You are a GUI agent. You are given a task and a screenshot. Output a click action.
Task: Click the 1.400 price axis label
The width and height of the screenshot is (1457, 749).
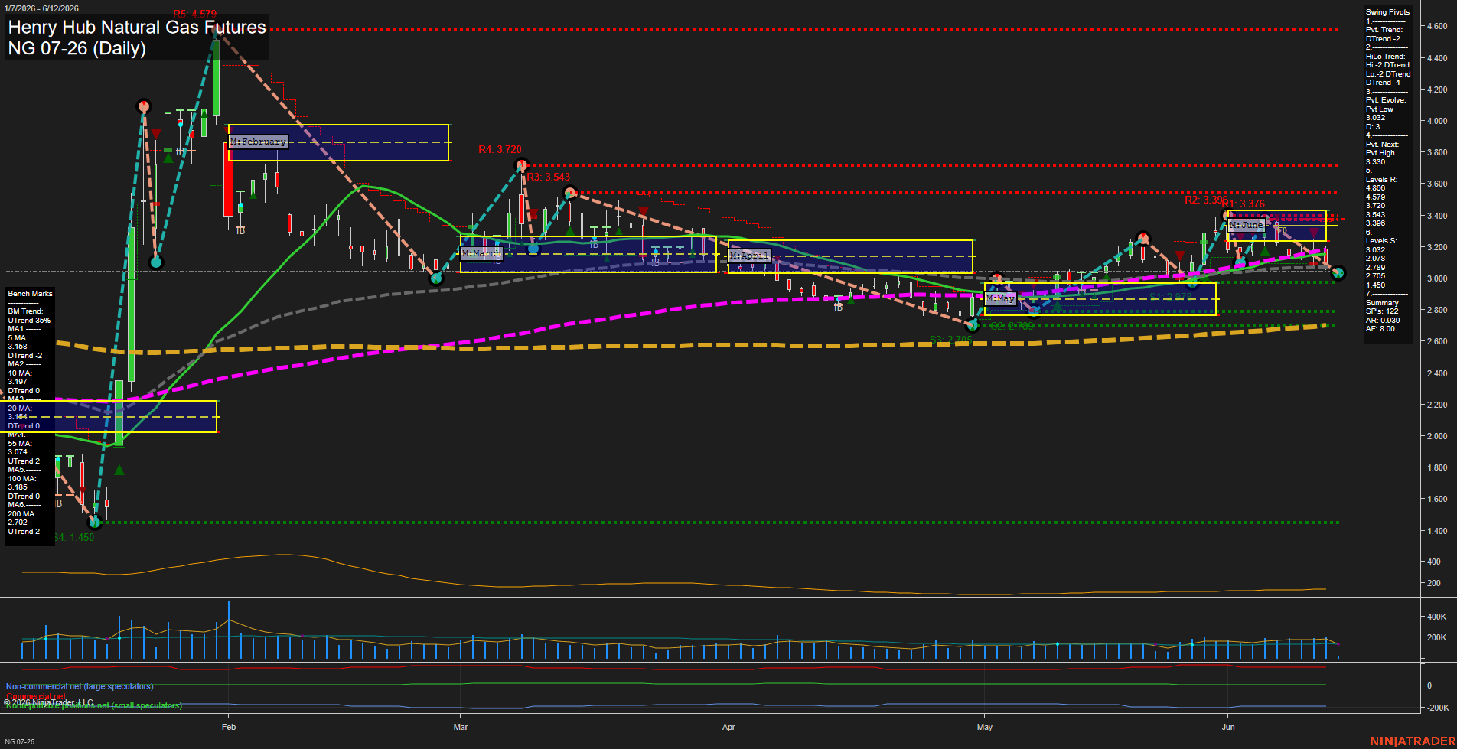(1437, 531)
